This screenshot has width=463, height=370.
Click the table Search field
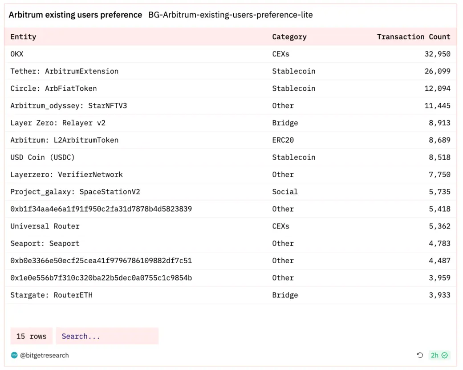(x=107, y=336)
